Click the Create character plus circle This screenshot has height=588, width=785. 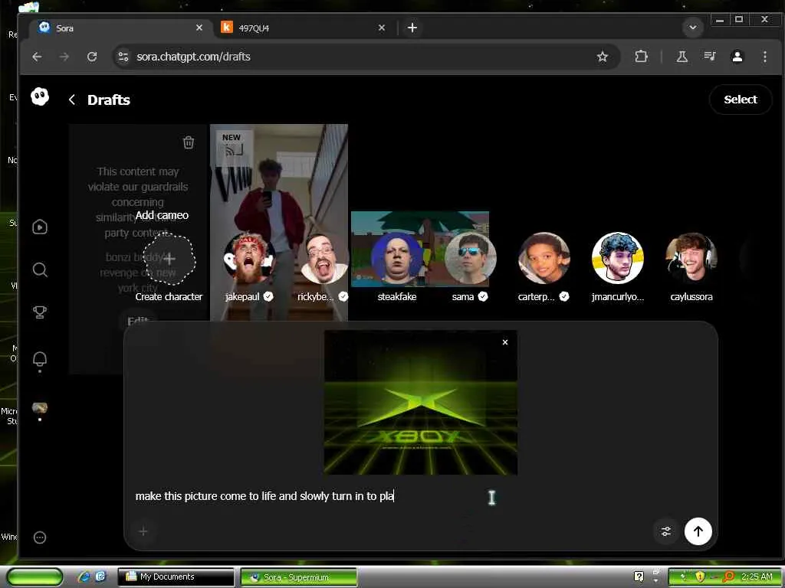coord(169,259)
